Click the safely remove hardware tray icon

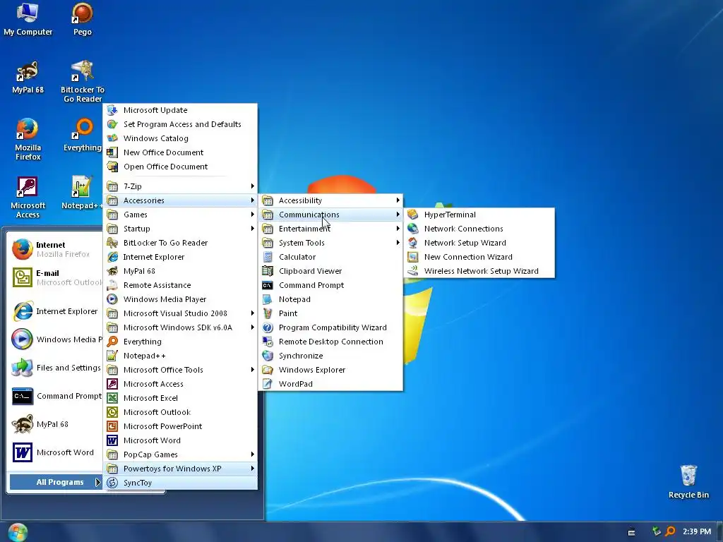point(656,531)
